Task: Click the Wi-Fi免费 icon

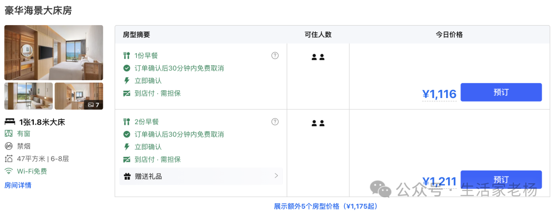Action: point(9,171)
